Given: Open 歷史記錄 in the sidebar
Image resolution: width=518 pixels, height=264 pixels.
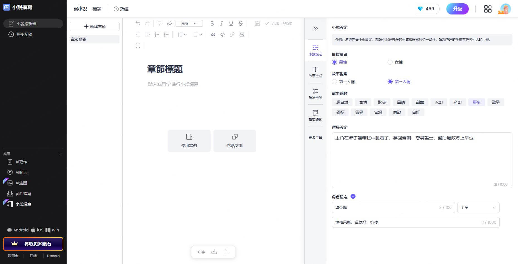Looking at the screenshot, I should point(33,34).
